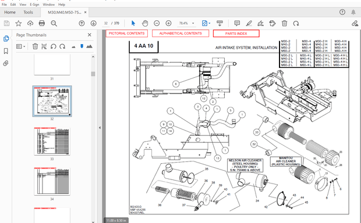Screen dimensions: 361x223
Task: Select page 32 thumbnail
Action: [x=52, y=101]
